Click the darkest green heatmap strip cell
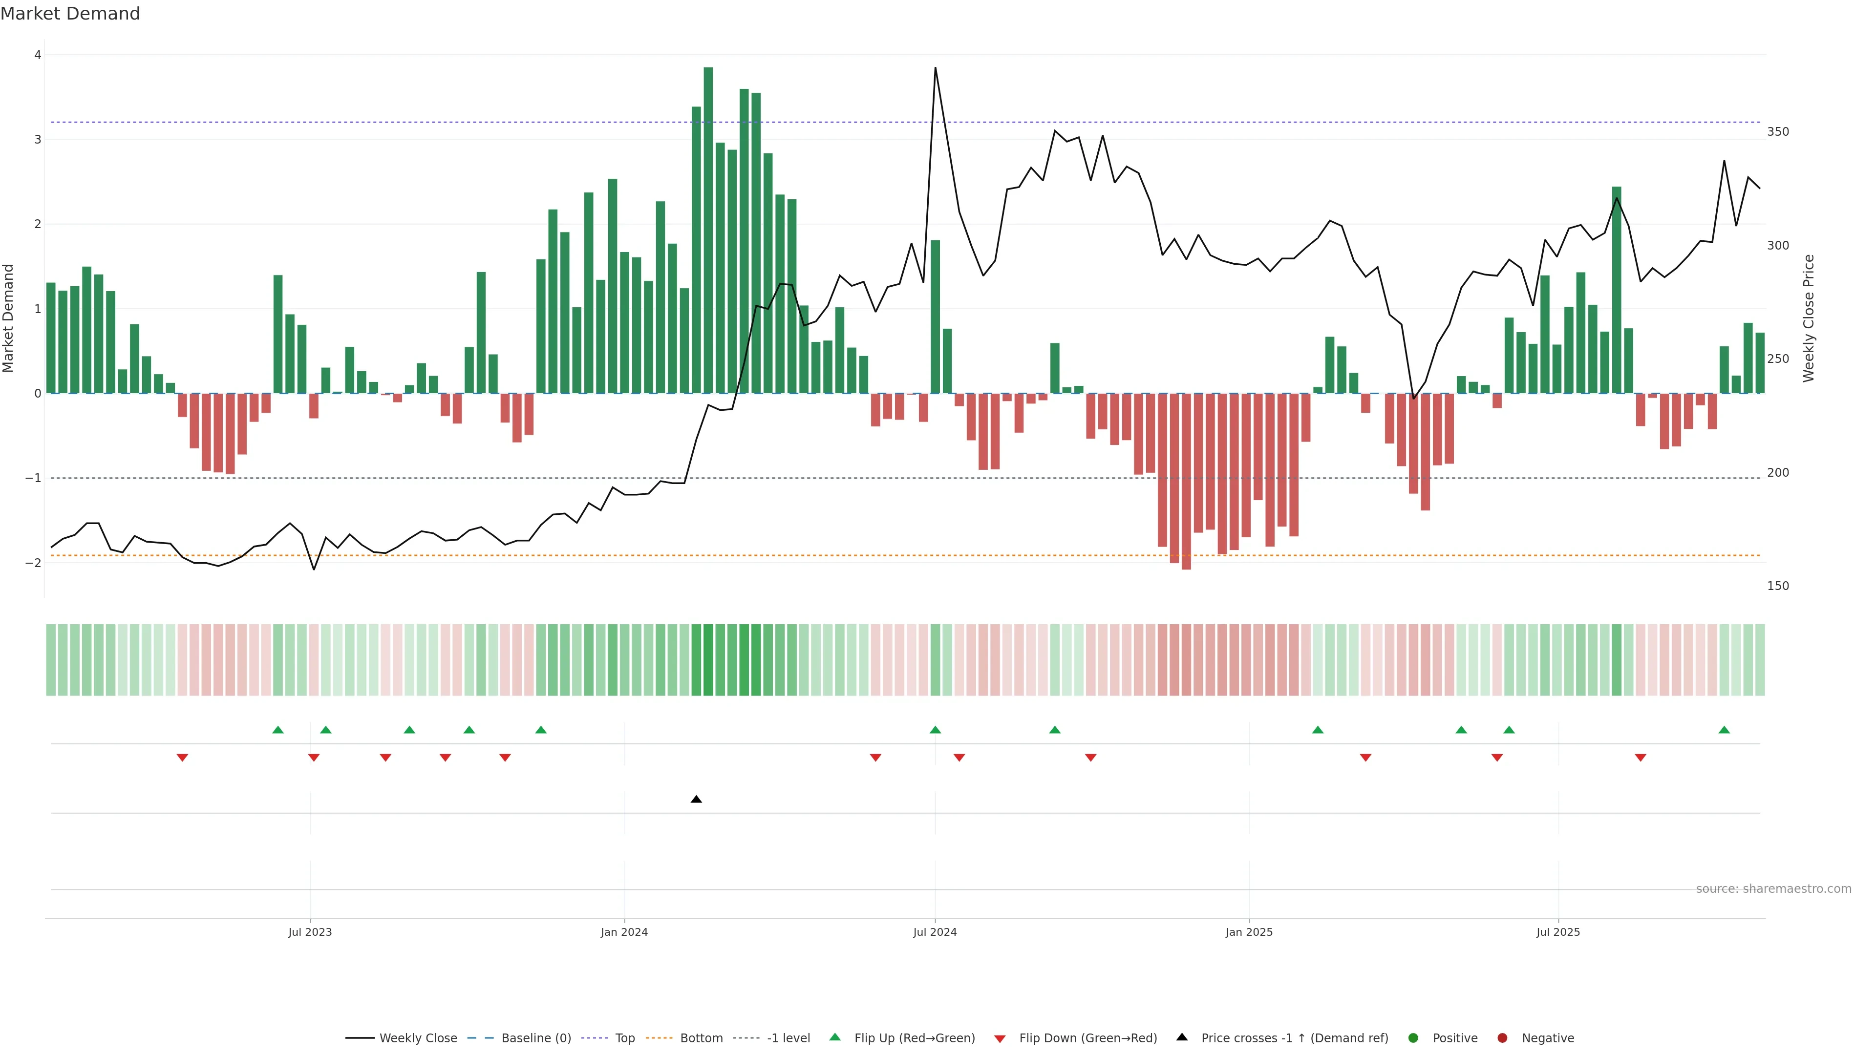This screenshot has height=1055, width=1876. tap(708, 660)
